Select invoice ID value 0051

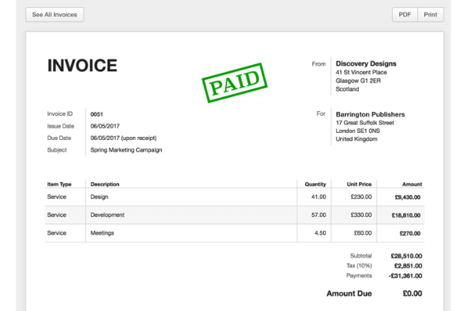[x=97, y=114]
